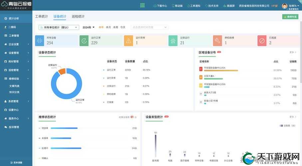Screen dimensions: 302x166
Task: Click the orange 过保运行 donut segment
Action: [x=62, y=71]
